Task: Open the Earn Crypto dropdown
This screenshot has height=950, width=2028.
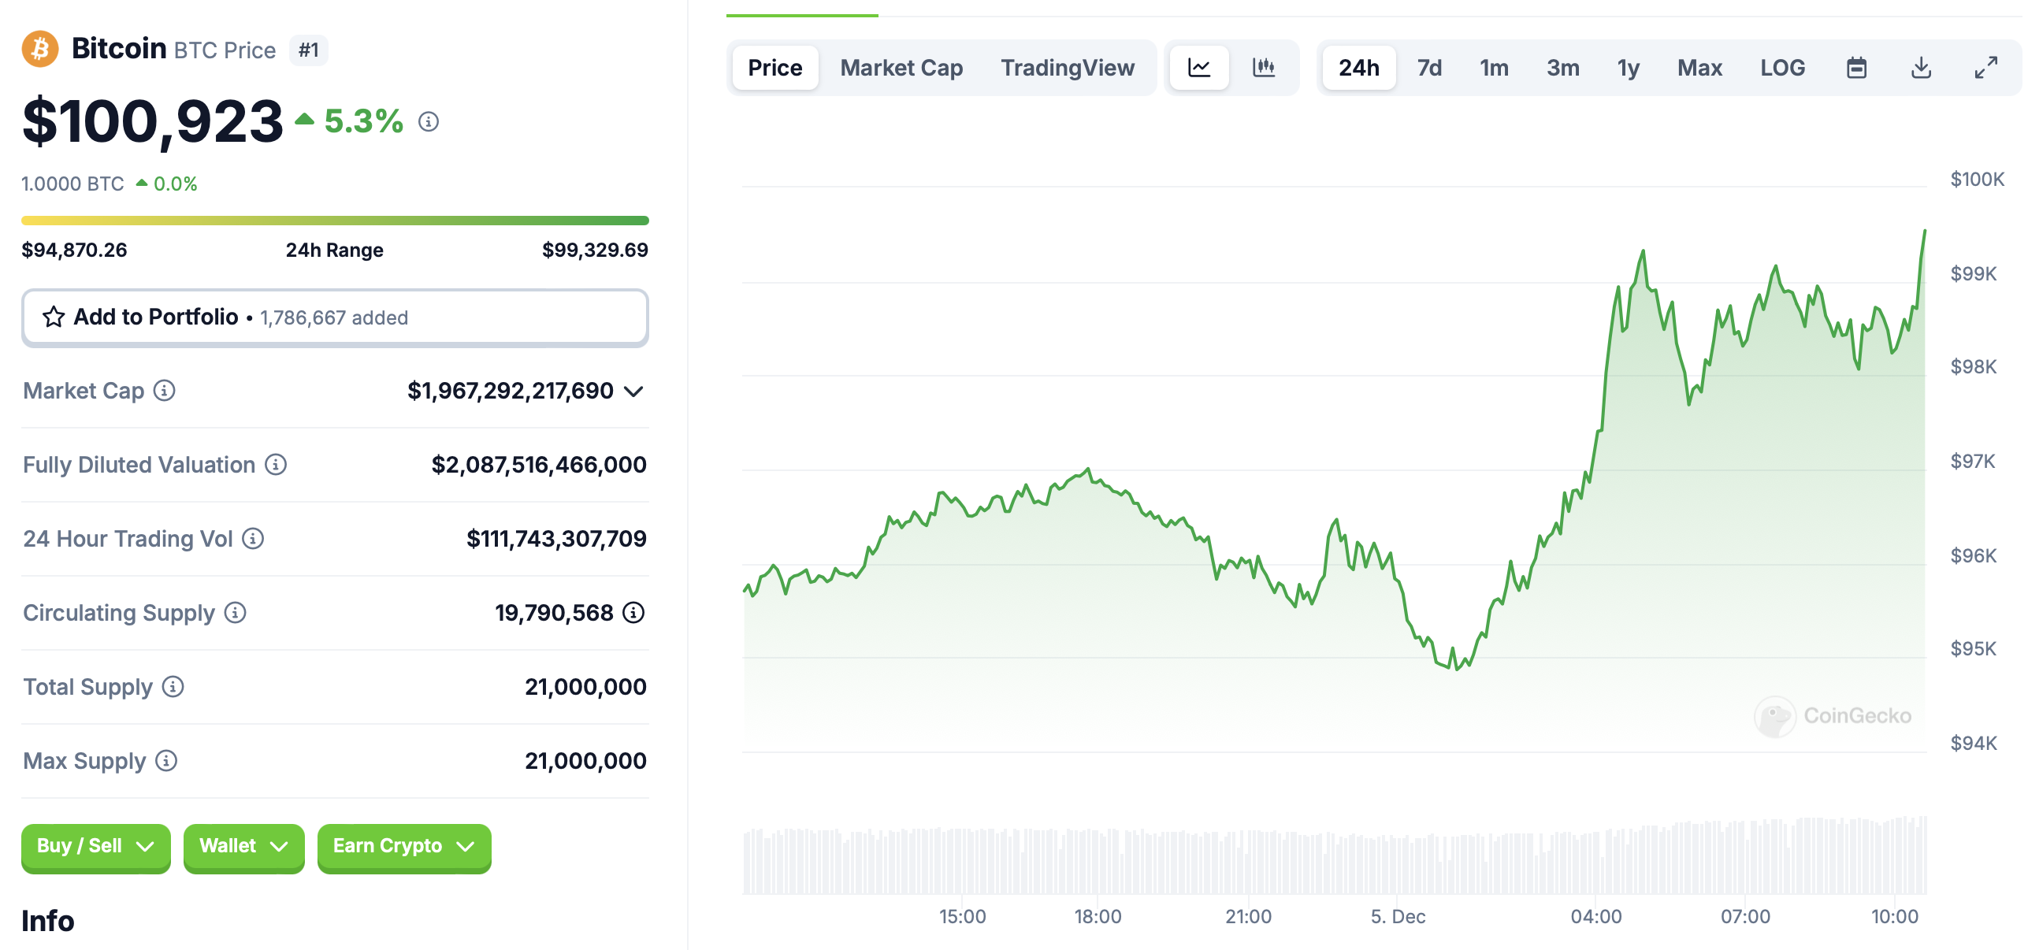Action: (x=403, y=846)
